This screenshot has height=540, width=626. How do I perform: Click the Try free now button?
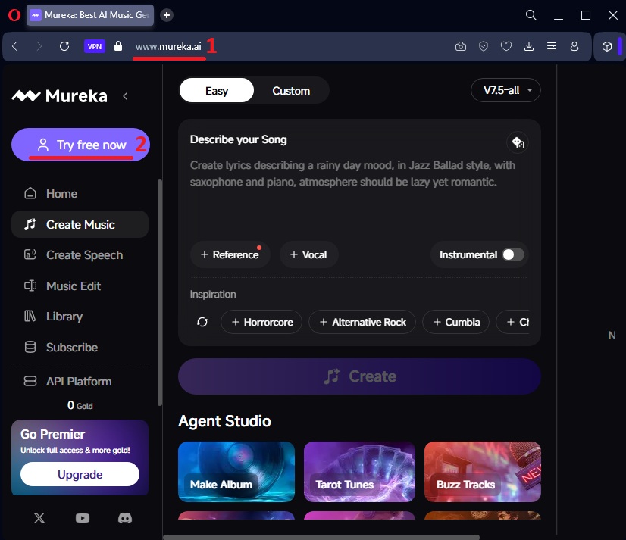80,145
